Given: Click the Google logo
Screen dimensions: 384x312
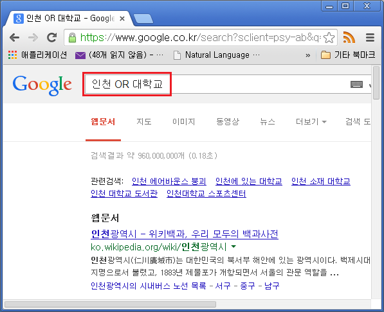Looking at the screenshot, I should coord(42,85).
